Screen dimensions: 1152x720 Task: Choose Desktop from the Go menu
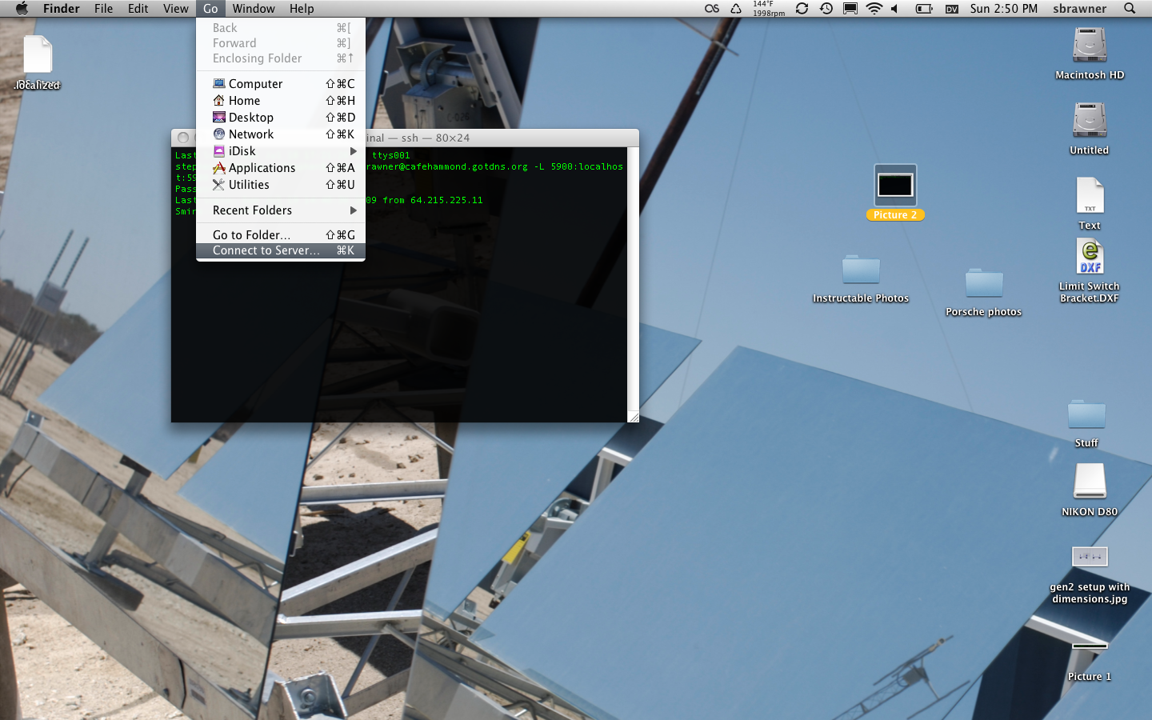[x=281, y=118]
